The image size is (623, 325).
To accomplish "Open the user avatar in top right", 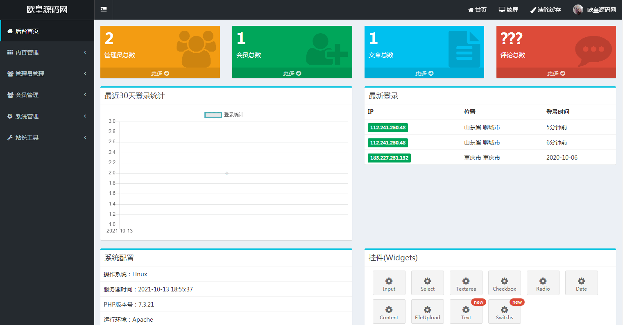I will tap(578, 10).
